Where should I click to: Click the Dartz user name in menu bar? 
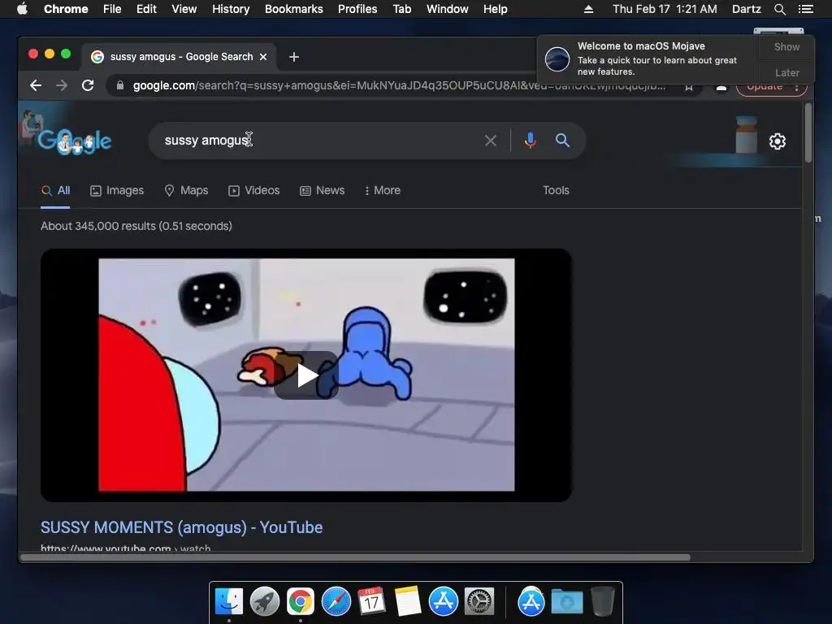(x=746, y=9)
